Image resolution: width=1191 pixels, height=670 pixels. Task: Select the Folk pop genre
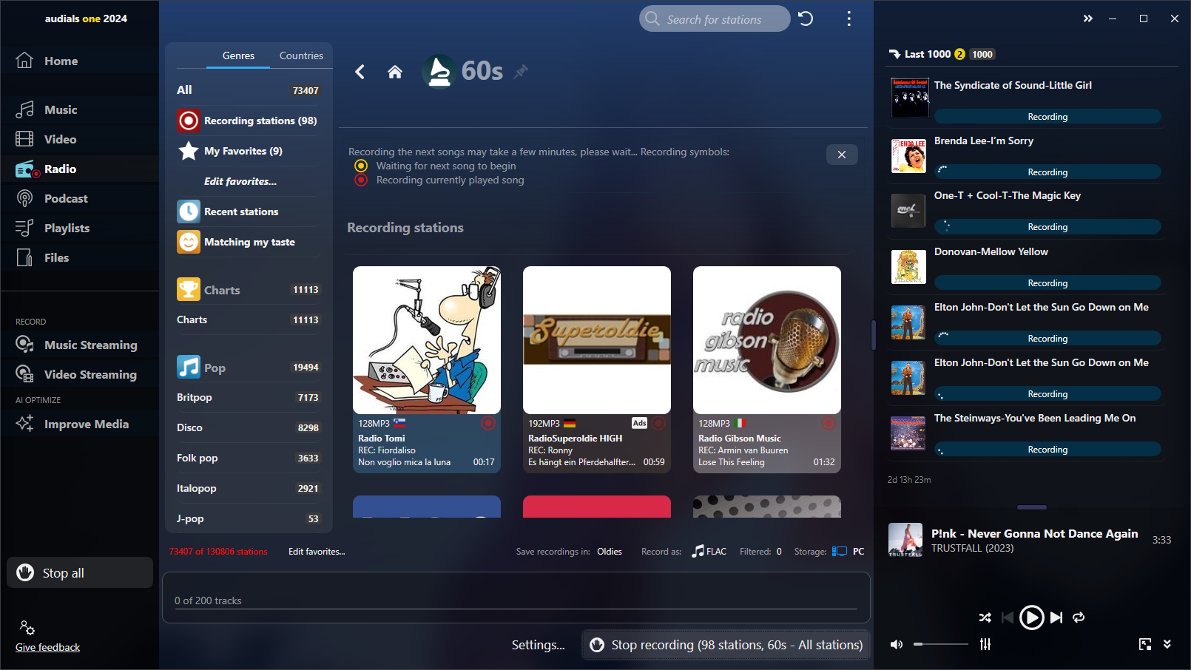(x=248, y=458)
